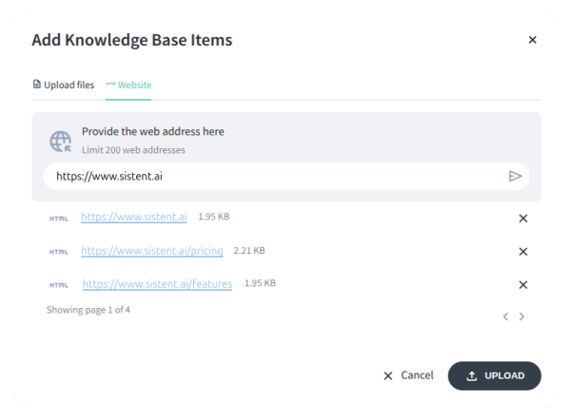The image size is (571, 420).
Task: Click the HTML icon of the first entry
Action: click(x=59, y=219)
